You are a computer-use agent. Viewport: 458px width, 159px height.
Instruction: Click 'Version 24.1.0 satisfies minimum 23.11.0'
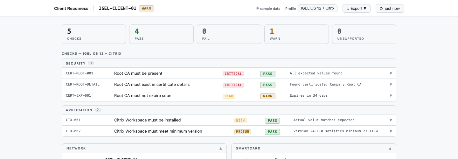click(x=336, y=131)
